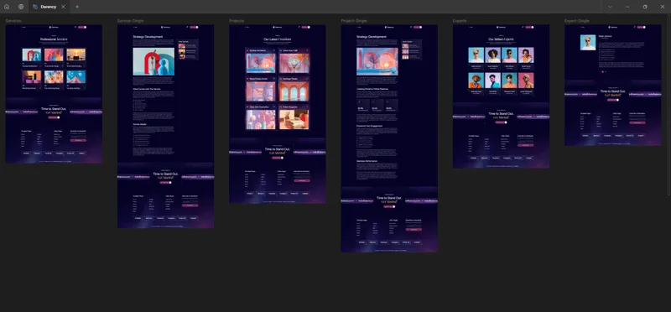Select hat-wearing expert portrait in Experts
Image resolution: width=671 pixels, height=312 pixels.
[476, 81]
